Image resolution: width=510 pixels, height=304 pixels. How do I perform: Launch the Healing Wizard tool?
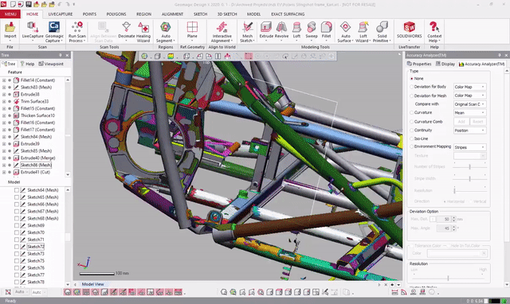pyautogui.click(x=143, y=32)
